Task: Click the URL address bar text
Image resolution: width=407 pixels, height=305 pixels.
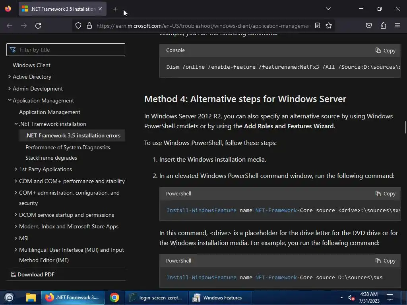Action: click(203, 26)
